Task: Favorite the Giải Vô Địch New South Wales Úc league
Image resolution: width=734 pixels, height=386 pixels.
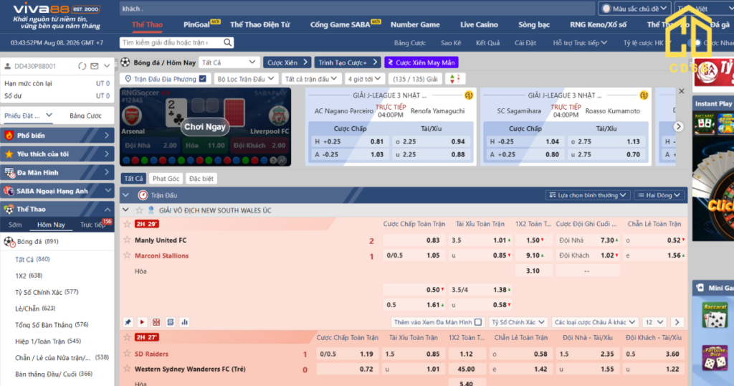Action: pos(139,210)
